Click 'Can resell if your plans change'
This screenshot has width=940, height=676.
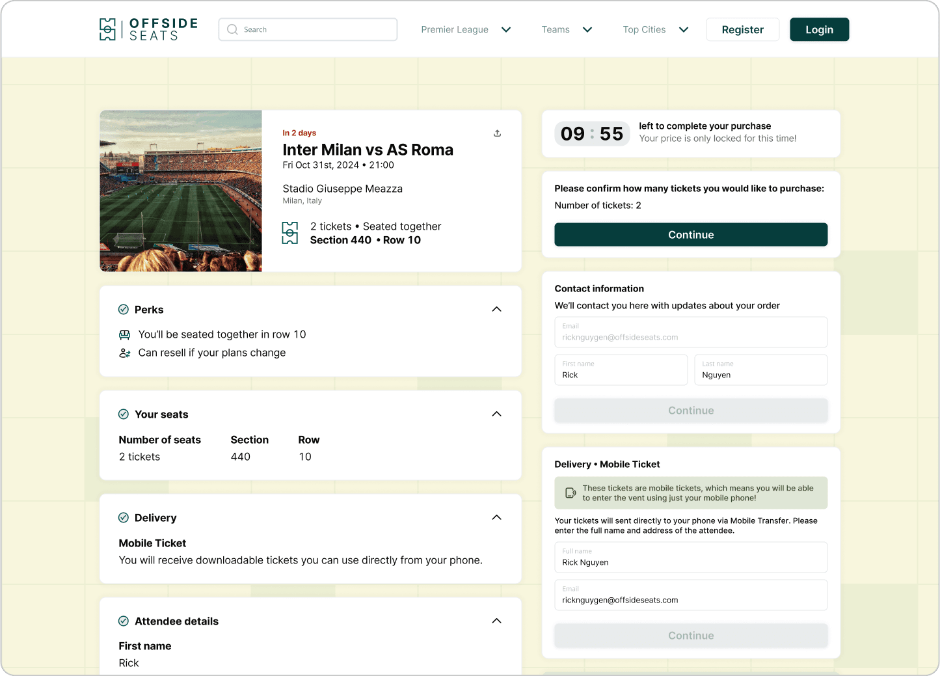click(211, 353)
